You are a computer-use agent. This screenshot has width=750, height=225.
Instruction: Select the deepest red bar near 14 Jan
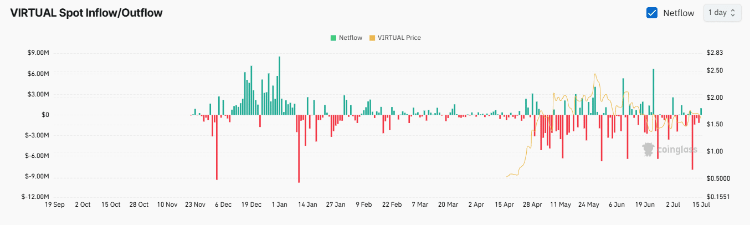pyautogui.click(x=299, y=149)
